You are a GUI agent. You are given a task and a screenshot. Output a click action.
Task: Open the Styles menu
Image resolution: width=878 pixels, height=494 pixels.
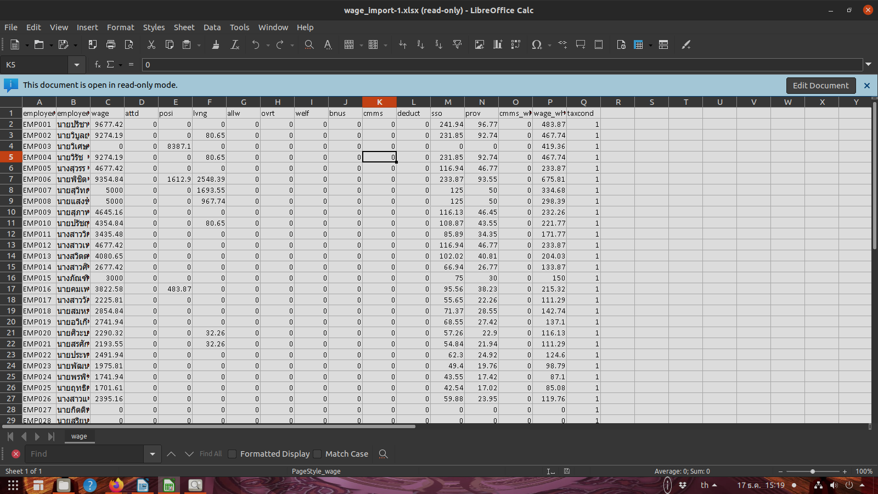pos(154,27)
